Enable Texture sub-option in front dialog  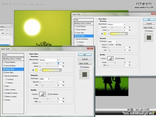(6, 83)
